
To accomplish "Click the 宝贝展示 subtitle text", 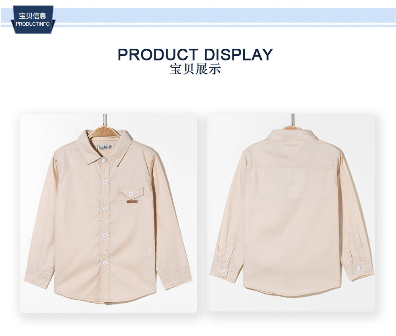I will click(195, 69).
